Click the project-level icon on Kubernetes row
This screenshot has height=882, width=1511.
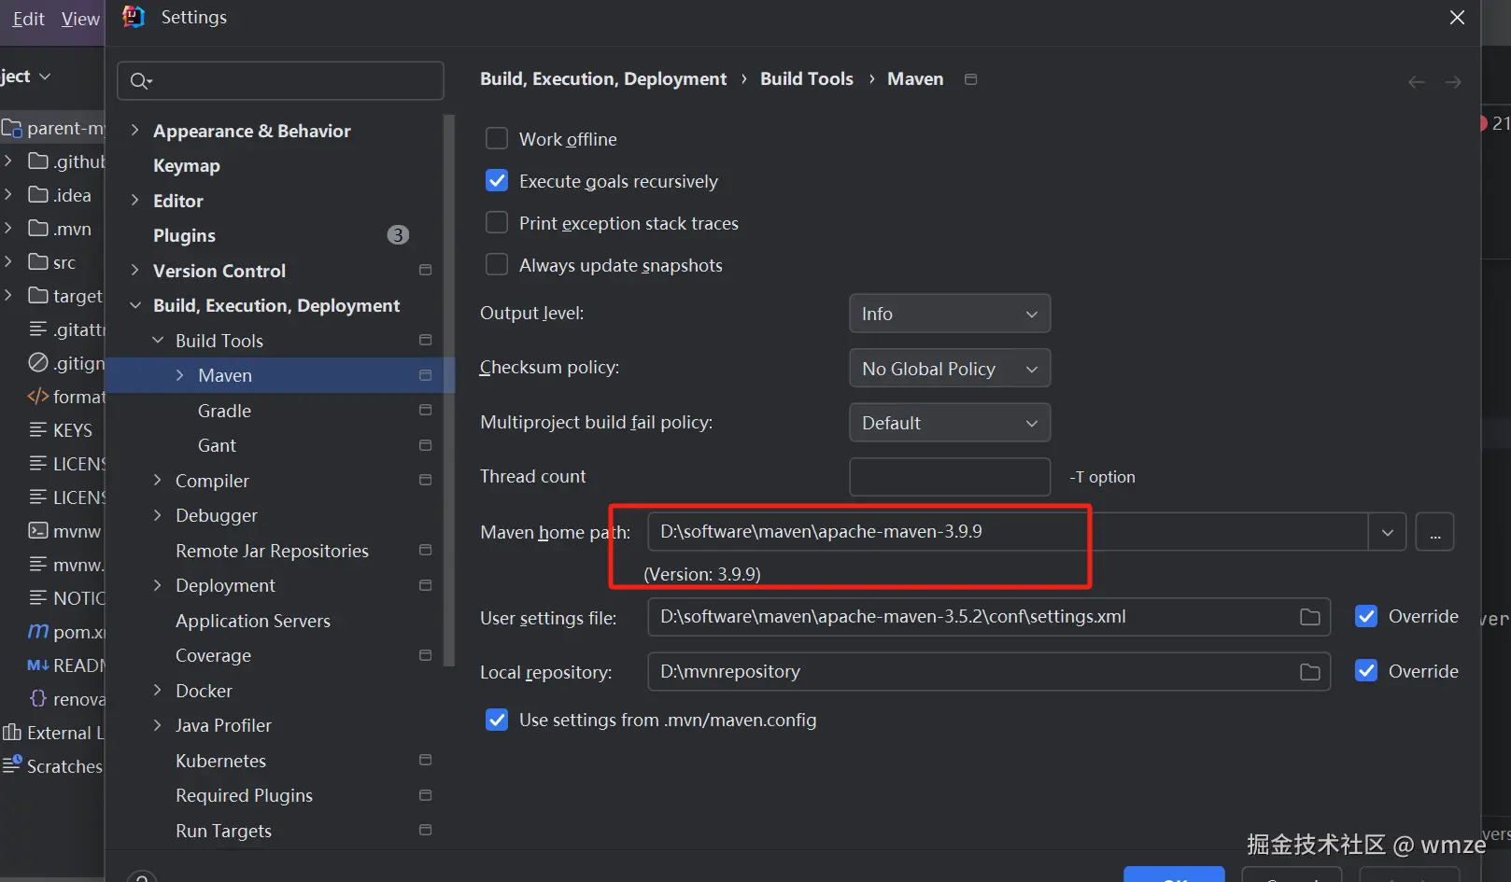pyautogui.click(x=426, y=761)
